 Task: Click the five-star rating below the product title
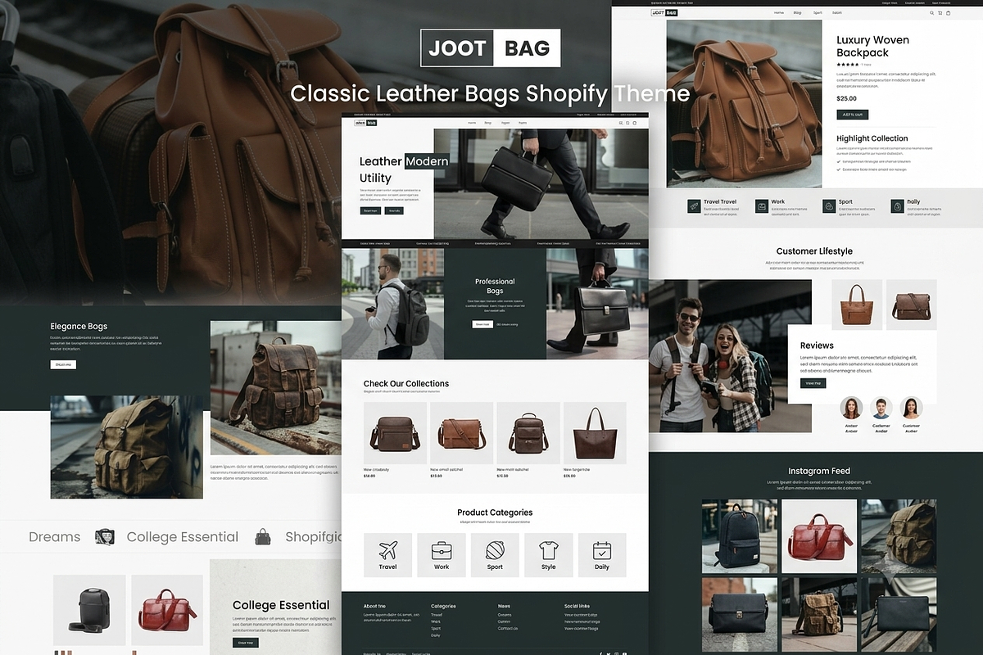tap(848, 64)
